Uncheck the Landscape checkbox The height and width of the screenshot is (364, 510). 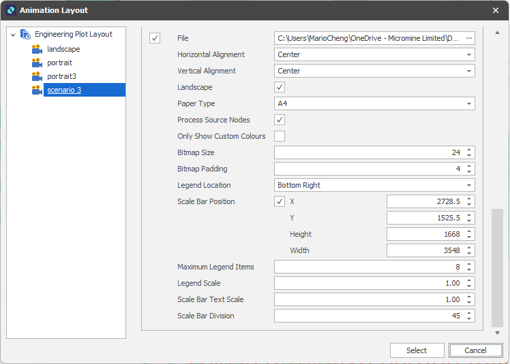(280, 87)
